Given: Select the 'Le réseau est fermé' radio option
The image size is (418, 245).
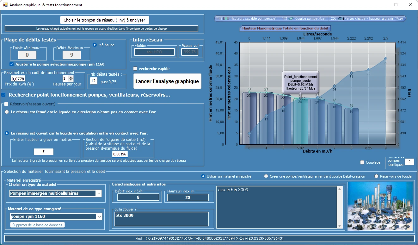Looking at the screenshot, I should (x=7, y=112).
